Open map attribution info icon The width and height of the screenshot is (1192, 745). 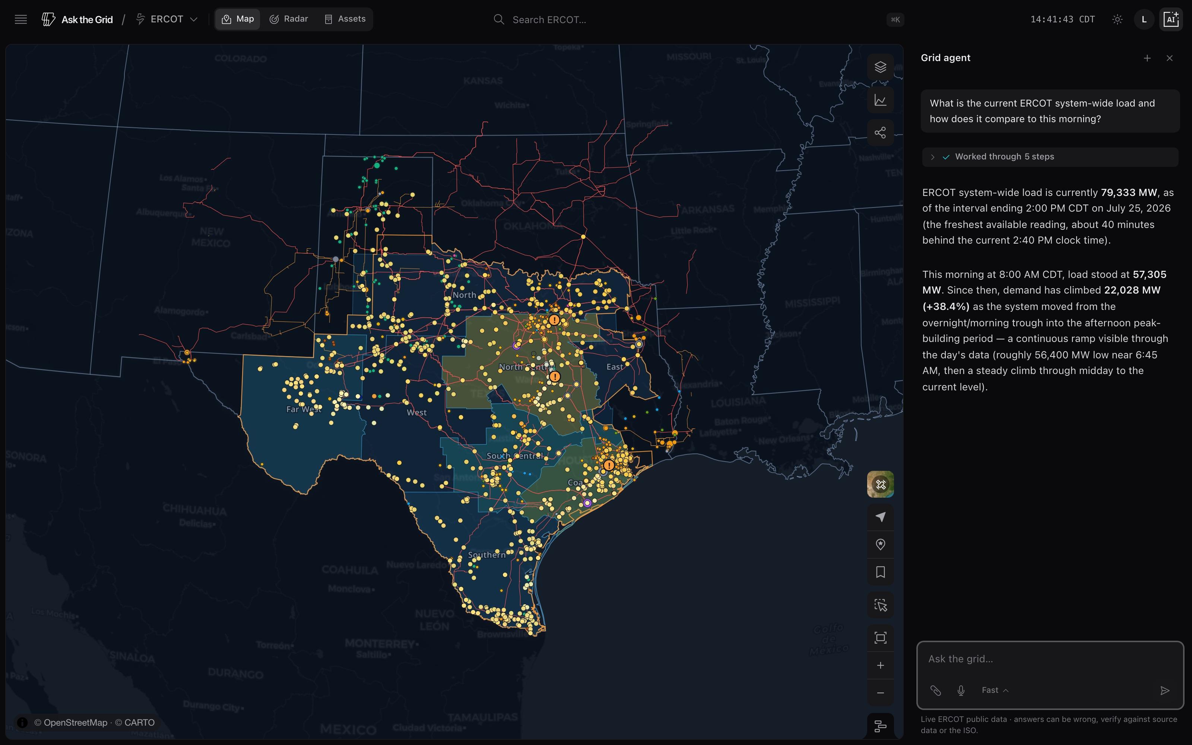tap(22, 722)
